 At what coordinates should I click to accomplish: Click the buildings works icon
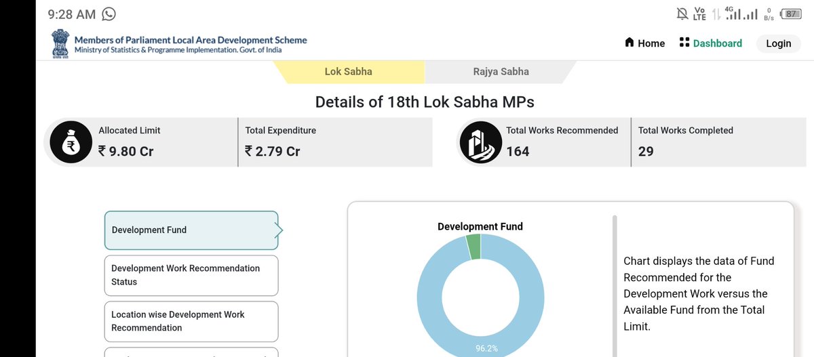pyautogui.click(x=480, y=142)
